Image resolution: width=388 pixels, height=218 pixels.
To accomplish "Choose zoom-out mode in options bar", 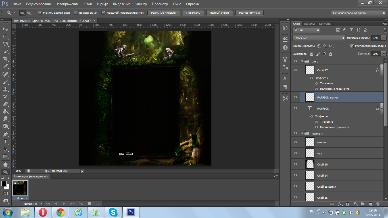I will click(29, 13).
